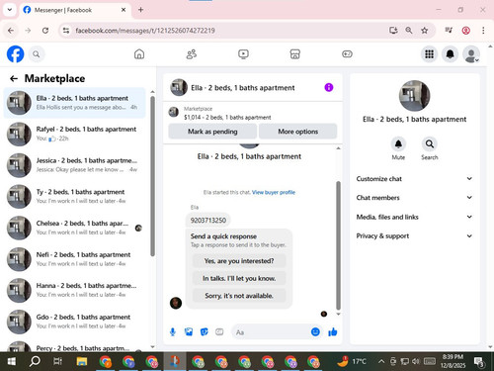Open the Watch video icon
The width and height of the screenshot is (494, 371).
243,54
